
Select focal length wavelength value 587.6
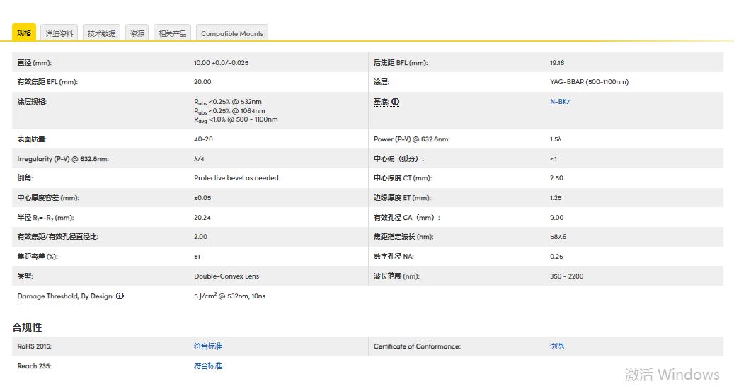[558, 237]
